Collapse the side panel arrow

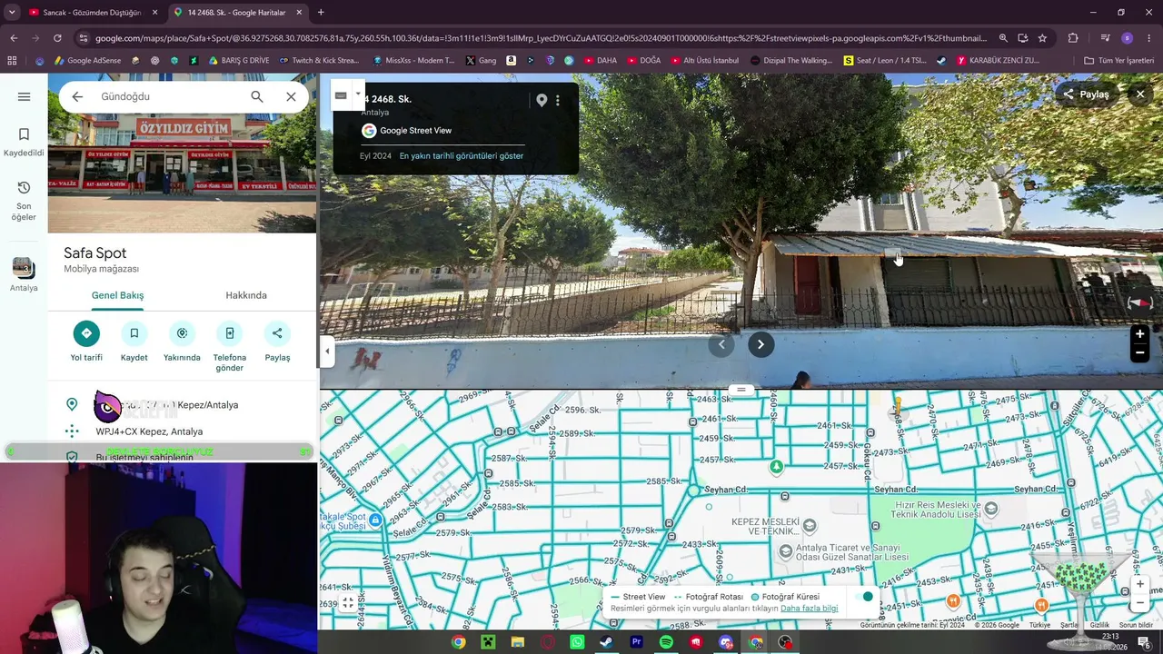coord(327,352)
